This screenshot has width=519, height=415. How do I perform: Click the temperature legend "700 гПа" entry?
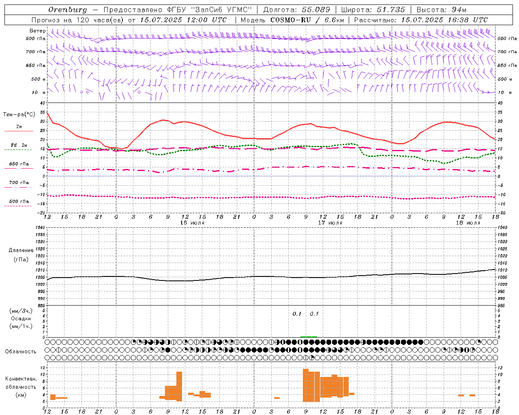pos(19,183)
